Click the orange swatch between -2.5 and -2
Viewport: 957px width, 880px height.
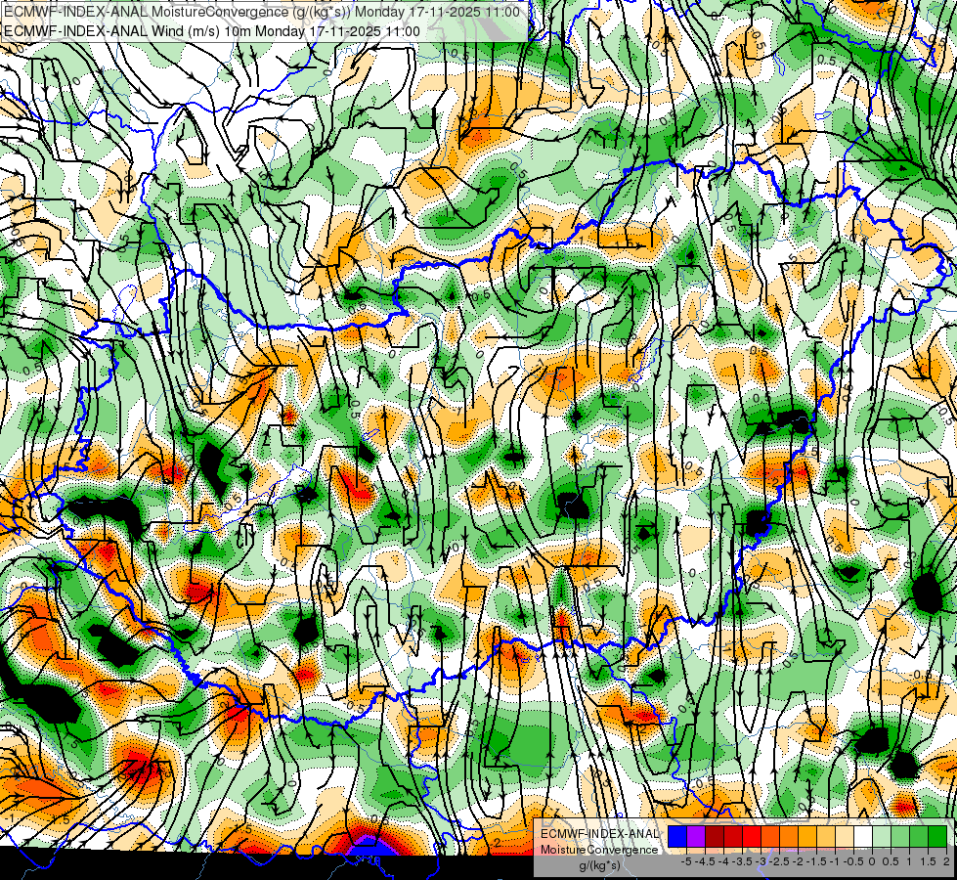(789, 836)
